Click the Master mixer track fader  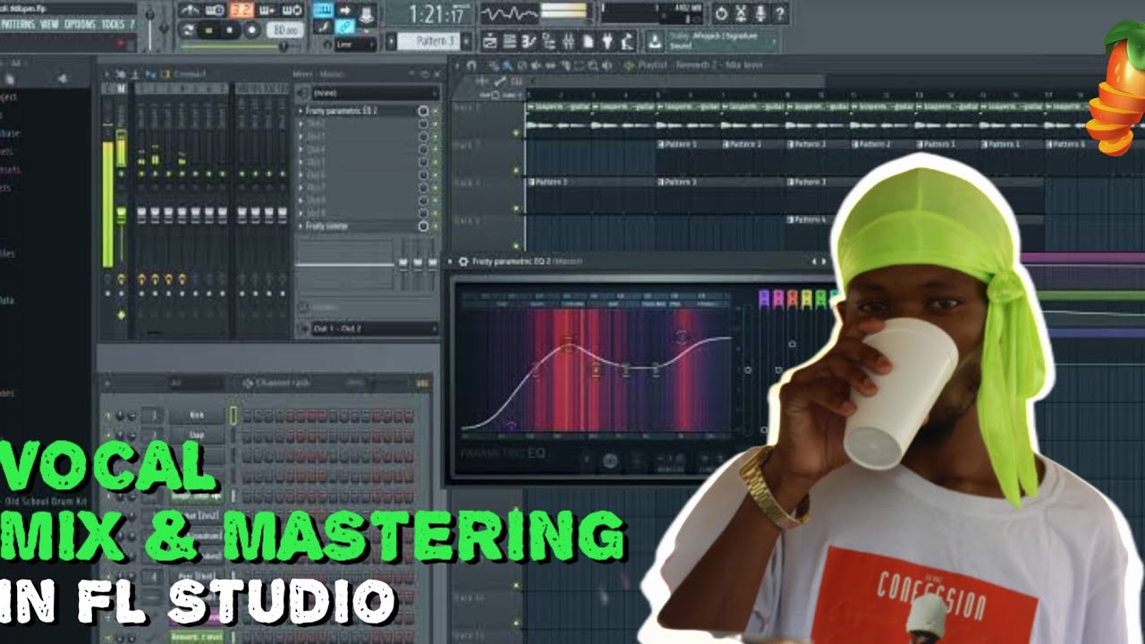tap(121, 215)
